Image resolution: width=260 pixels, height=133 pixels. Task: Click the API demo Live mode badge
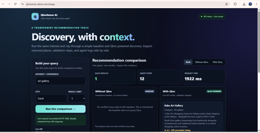[212, 16]
